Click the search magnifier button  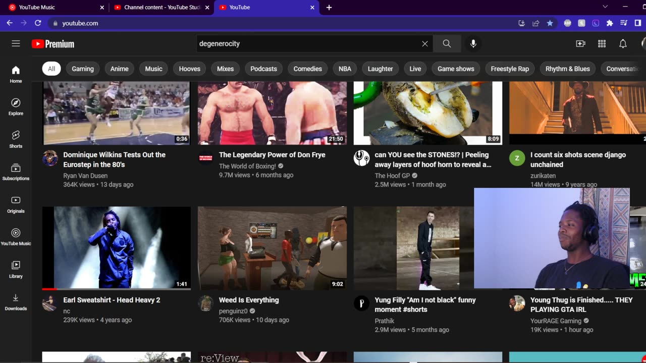click(x=447, y=44)
